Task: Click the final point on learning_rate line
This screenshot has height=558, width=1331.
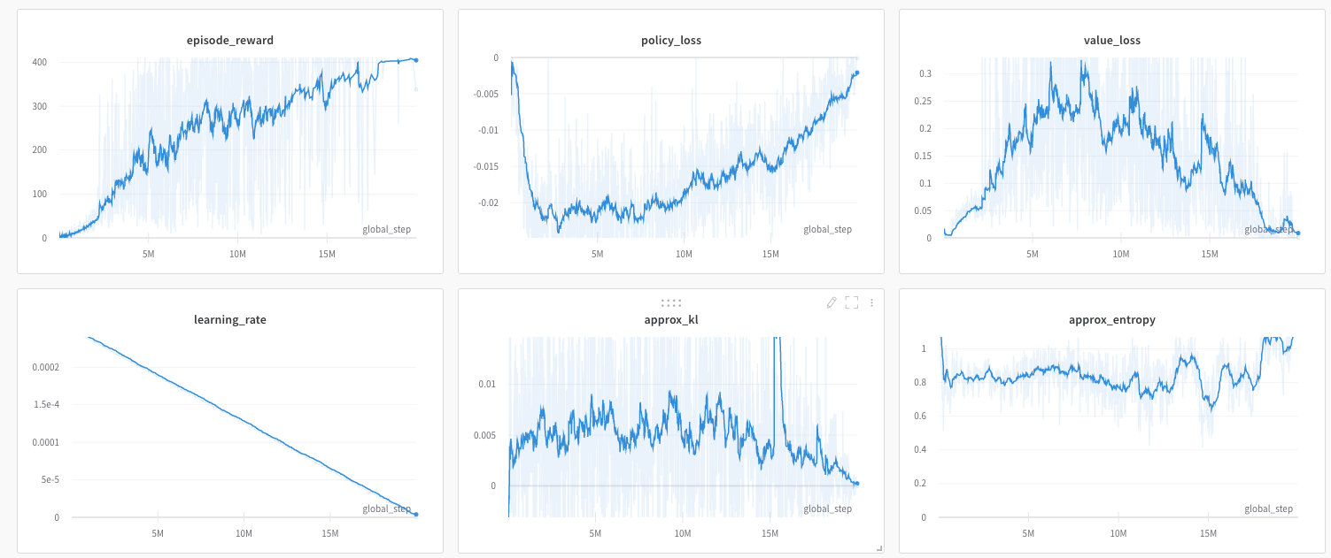Action: click(416, 515)
